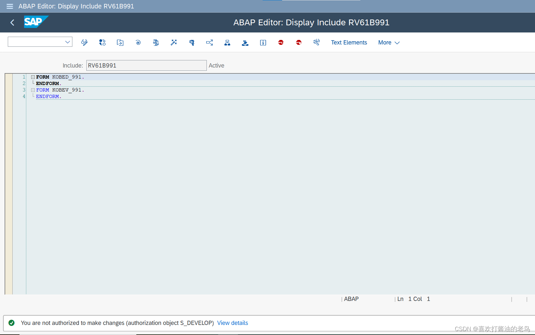
Task: Navigate back with the back arrow
Action: pos(12,22)
